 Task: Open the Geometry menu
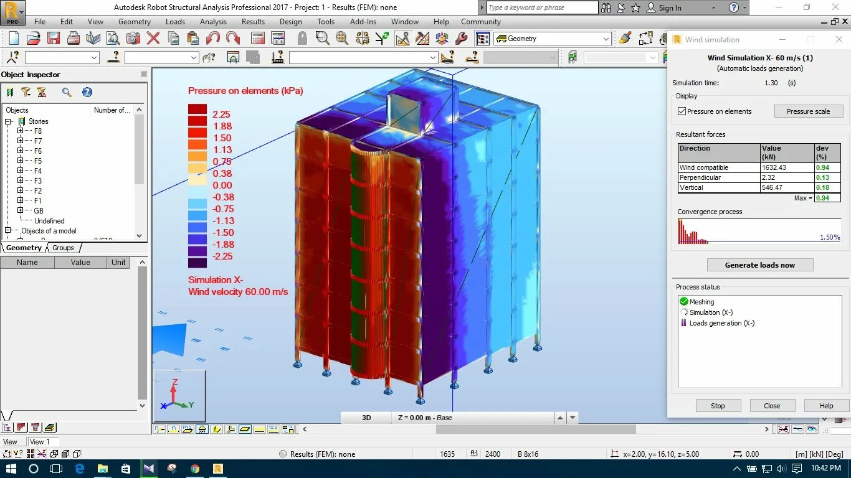tap(135, 21)
